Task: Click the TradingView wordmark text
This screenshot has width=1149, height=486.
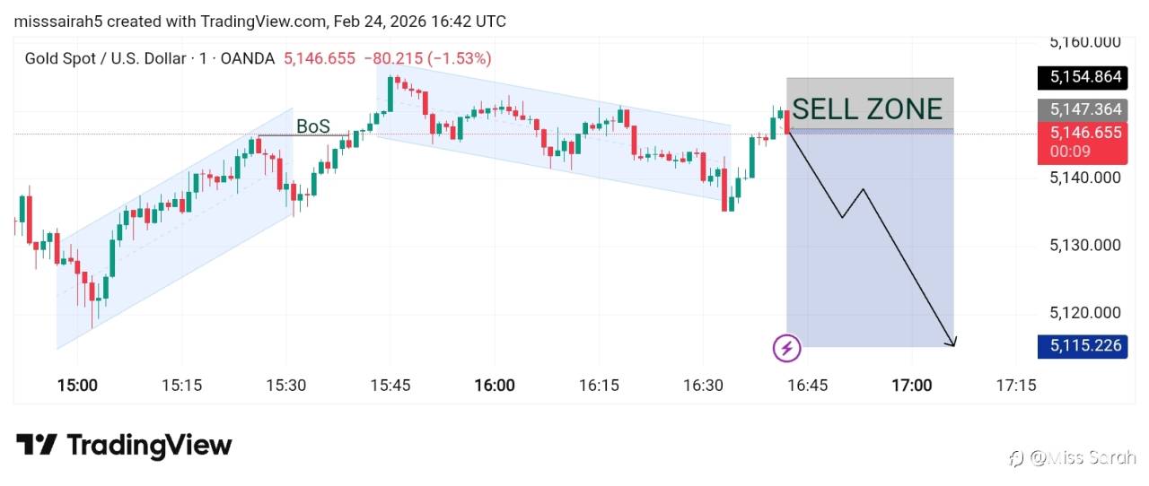Action: (x=149, y=446)
